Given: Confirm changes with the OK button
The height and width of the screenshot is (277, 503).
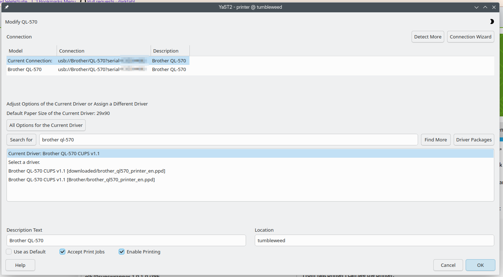Looking at the screenshot, I should click(x=480, y=265).
